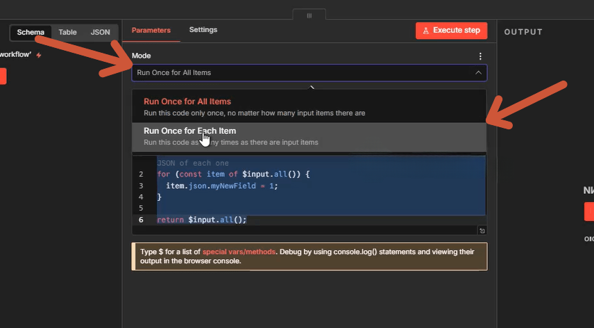
Task: Click line number 5 in the code gutter
Action: pyautogui.click(x=141, y=208)
